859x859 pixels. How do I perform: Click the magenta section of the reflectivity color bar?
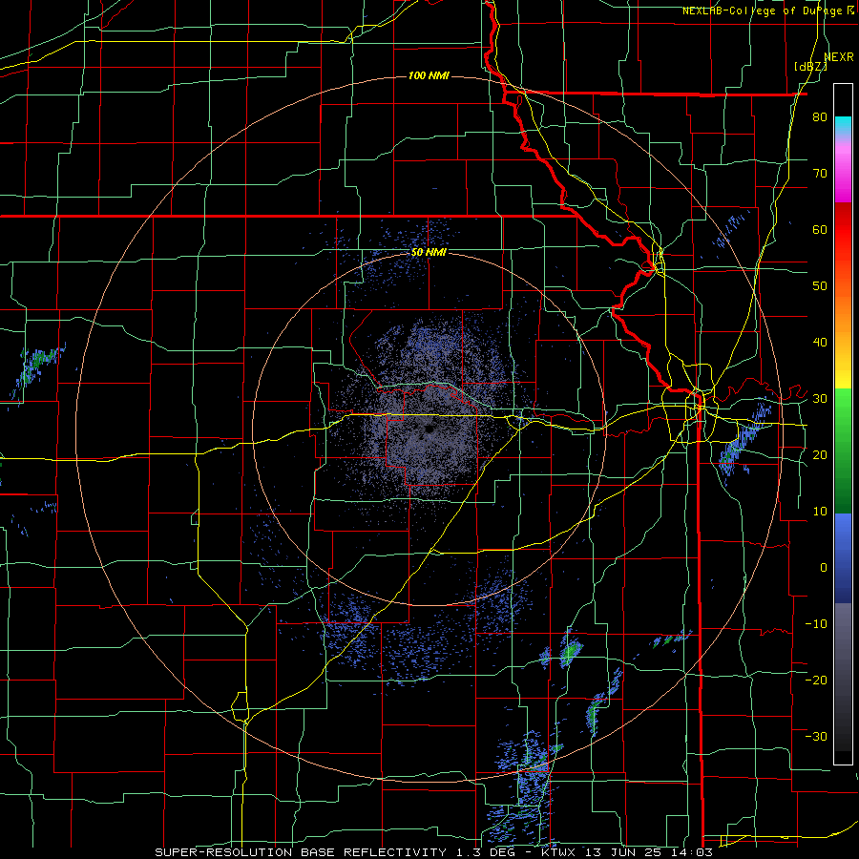pyautogui.click(x=843, y=175)
